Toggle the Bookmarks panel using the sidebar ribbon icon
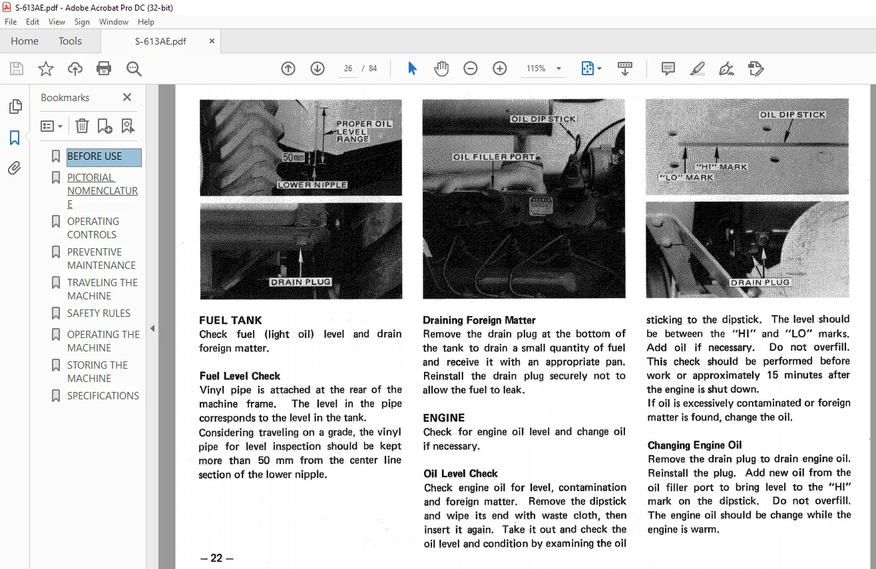This screenshot has height=569, width=876. (15, 138)
